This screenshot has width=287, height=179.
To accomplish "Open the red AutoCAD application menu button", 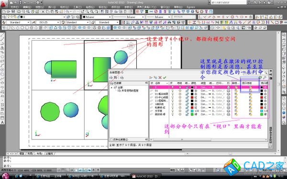I will [x=4, y=4].
